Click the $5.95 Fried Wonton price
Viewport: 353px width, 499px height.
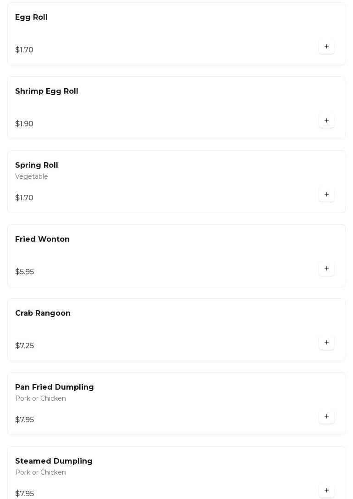(25, 272)
